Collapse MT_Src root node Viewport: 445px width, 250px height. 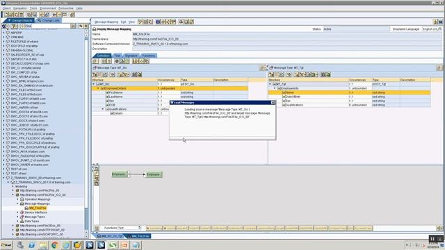94,84
